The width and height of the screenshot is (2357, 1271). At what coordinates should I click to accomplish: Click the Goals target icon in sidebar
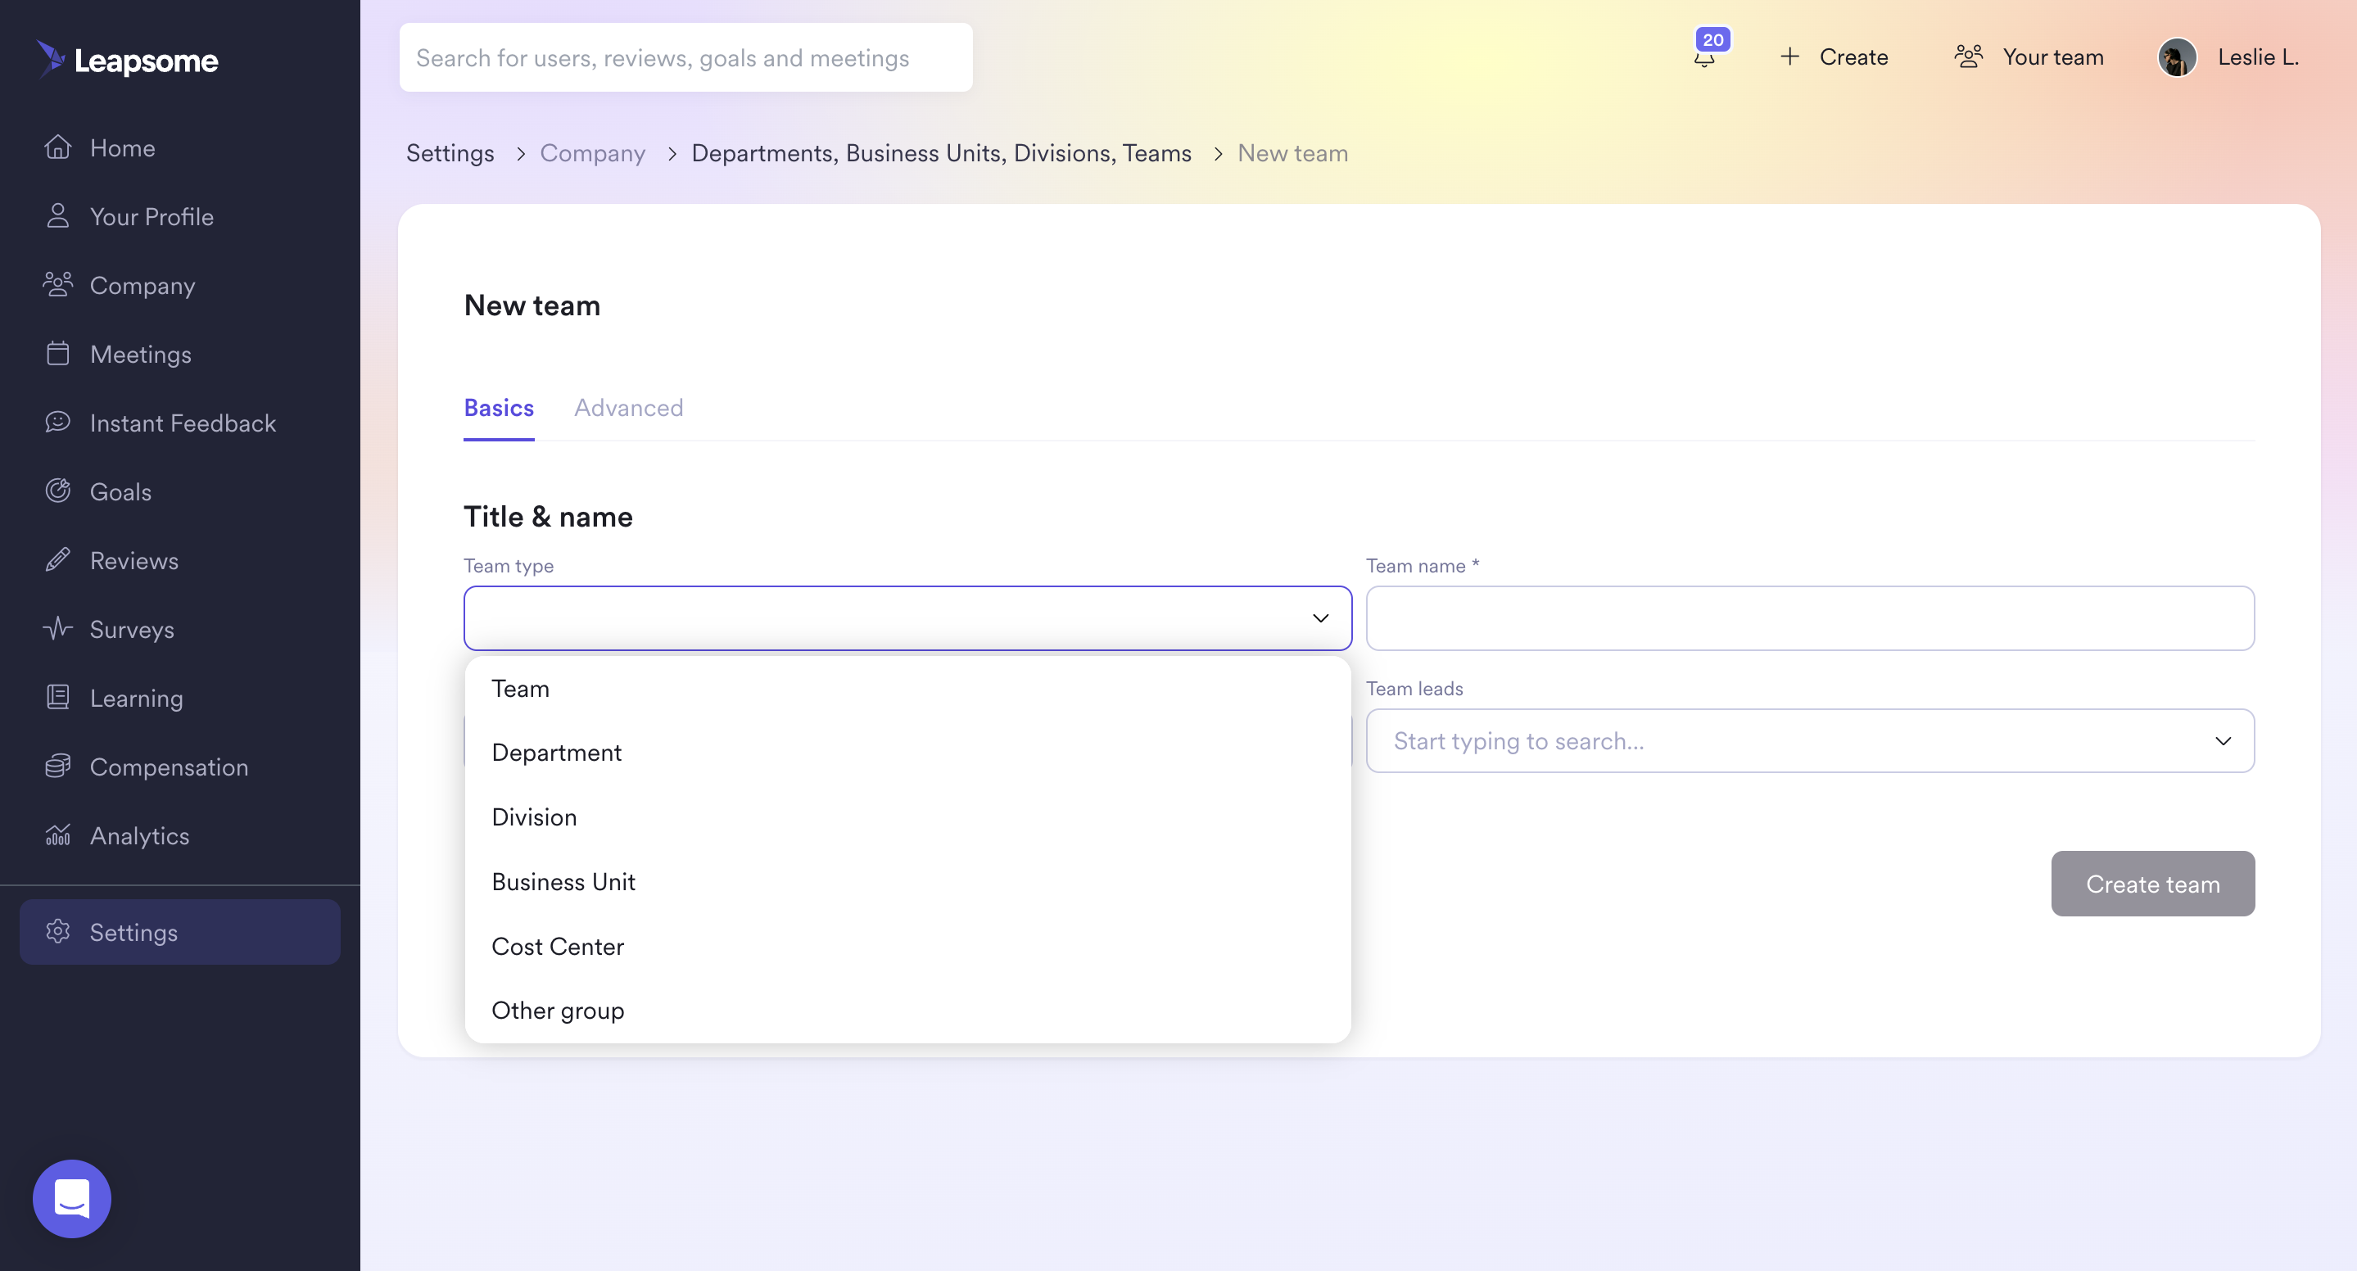[x=57, y=491]
